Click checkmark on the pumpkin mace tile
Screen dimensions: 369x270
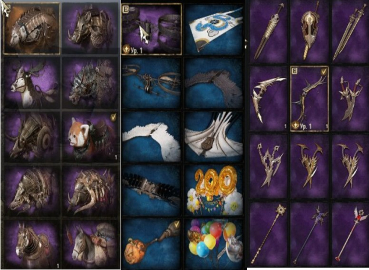coord(176,225)
